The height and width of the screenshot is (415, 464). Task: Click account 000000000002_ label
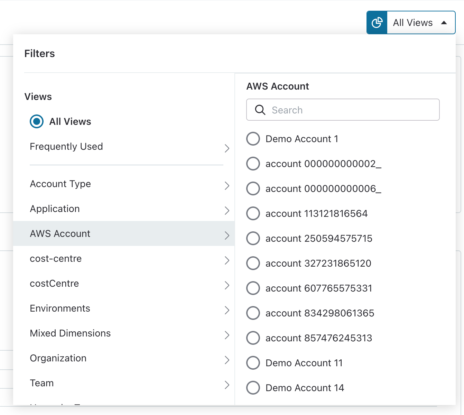point(323,164)
